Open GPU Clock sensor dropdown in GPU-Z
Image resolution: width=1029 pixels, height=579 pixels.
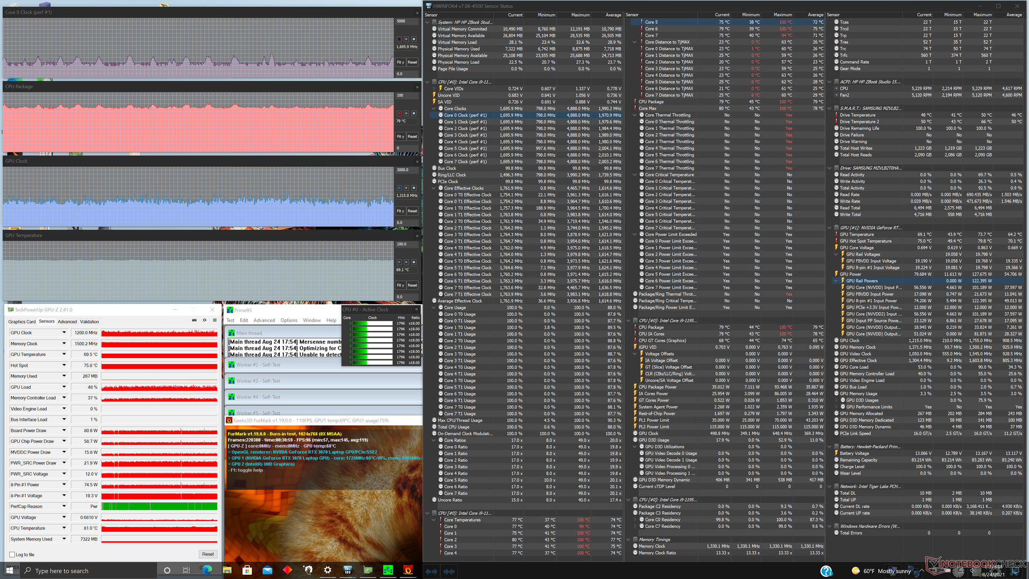(x=64, y=333)
